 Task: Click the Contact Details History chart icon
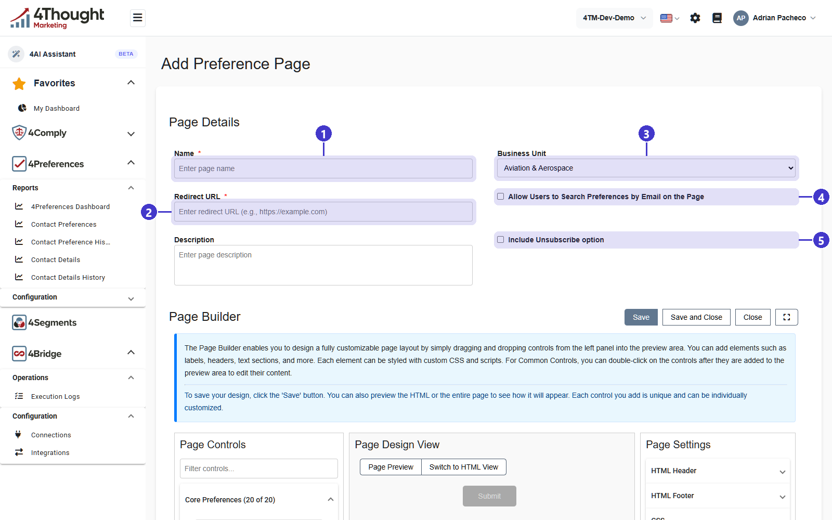[x=19, y=277]
